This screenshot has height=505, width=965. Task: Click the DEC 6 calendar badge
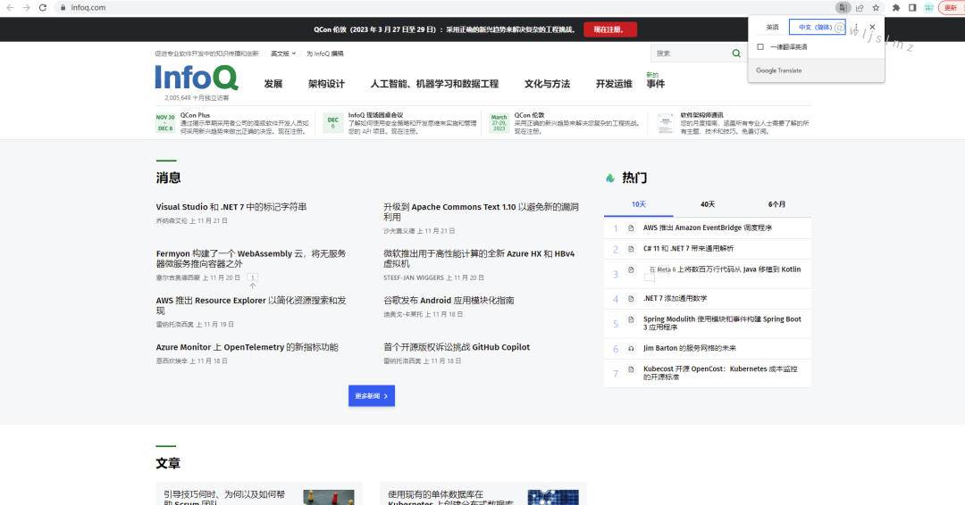click(x=333, y=123)
